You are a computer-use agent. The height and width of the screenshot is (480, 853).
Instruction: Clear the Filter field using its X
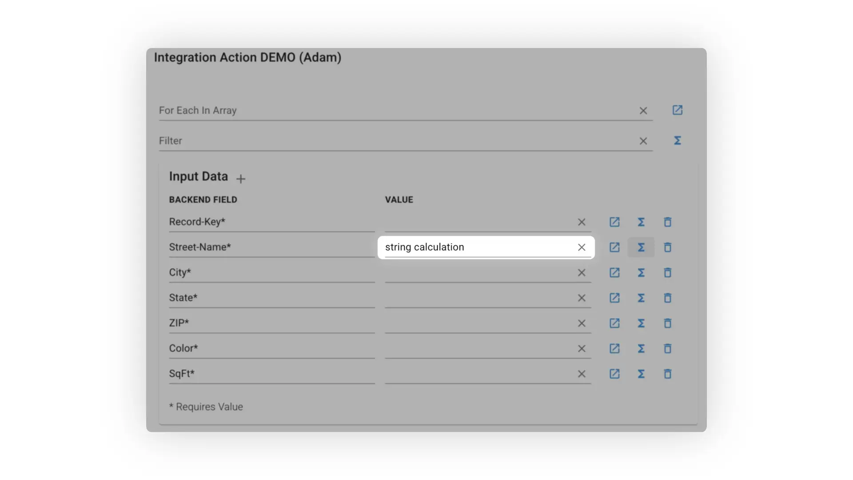click(x=643, y=140)
